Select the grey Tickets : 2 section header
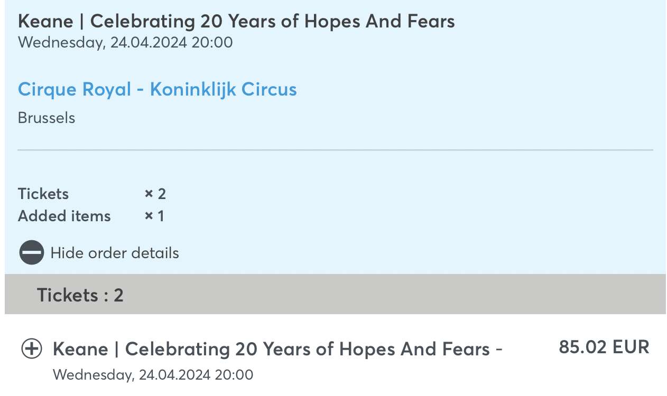667x396 pixels. [x=335, y=294]
